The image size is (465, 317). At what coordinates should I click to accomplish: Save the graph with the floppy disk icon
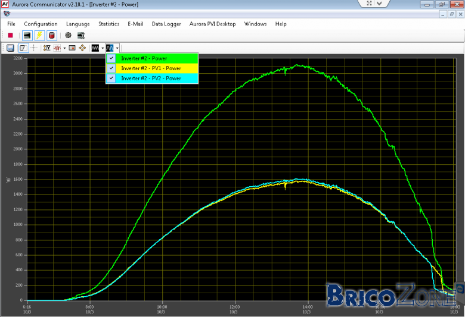click(10, 48)
